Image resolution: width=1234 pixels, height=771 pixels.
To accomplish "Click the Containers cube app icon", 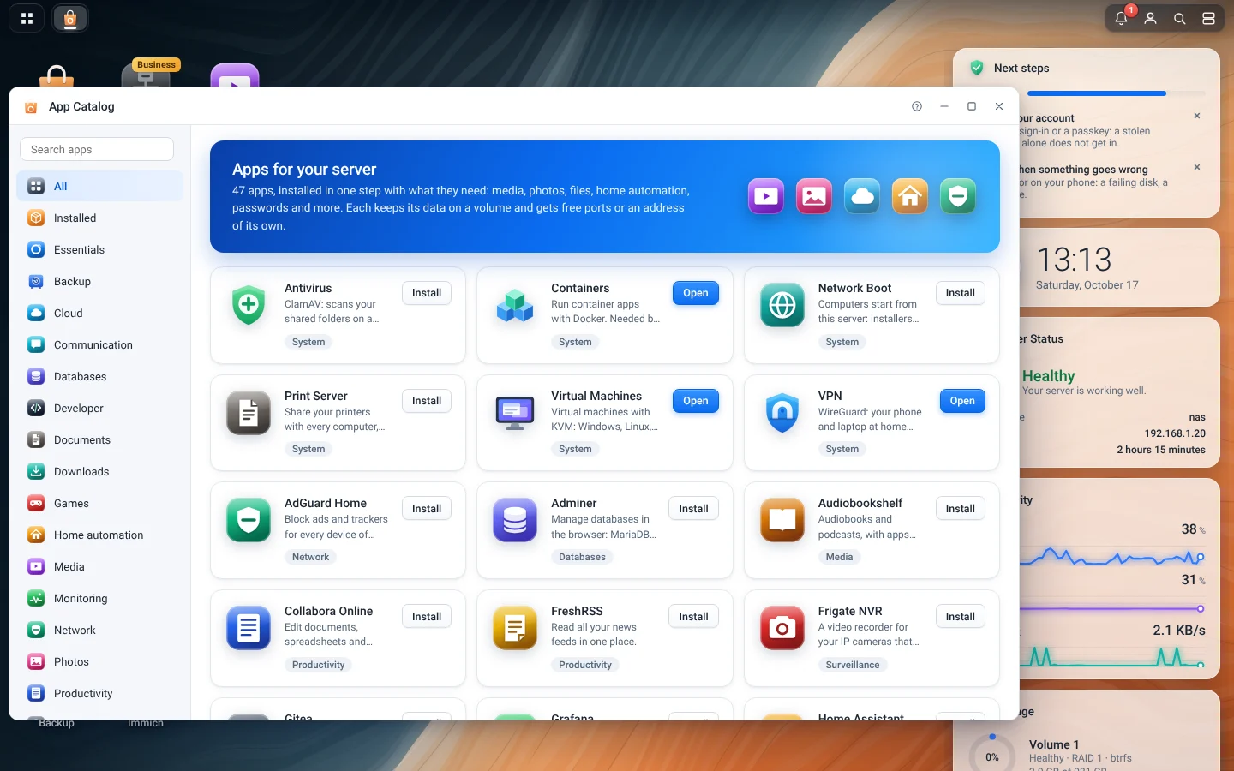I will click(515, 305).
